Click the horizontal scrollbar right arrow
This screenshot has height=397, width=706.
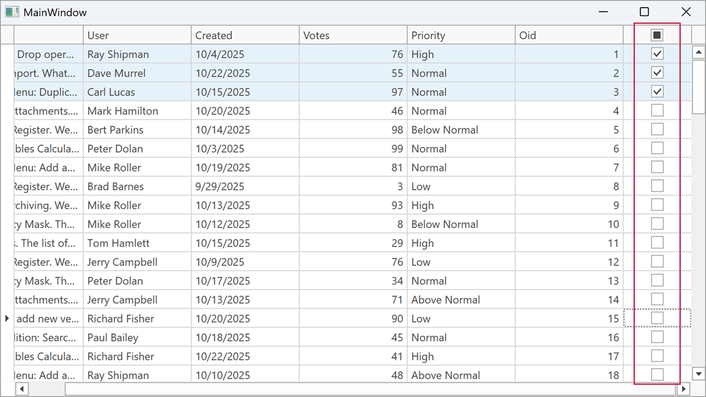pyautogui.click(x=683, y=389)
